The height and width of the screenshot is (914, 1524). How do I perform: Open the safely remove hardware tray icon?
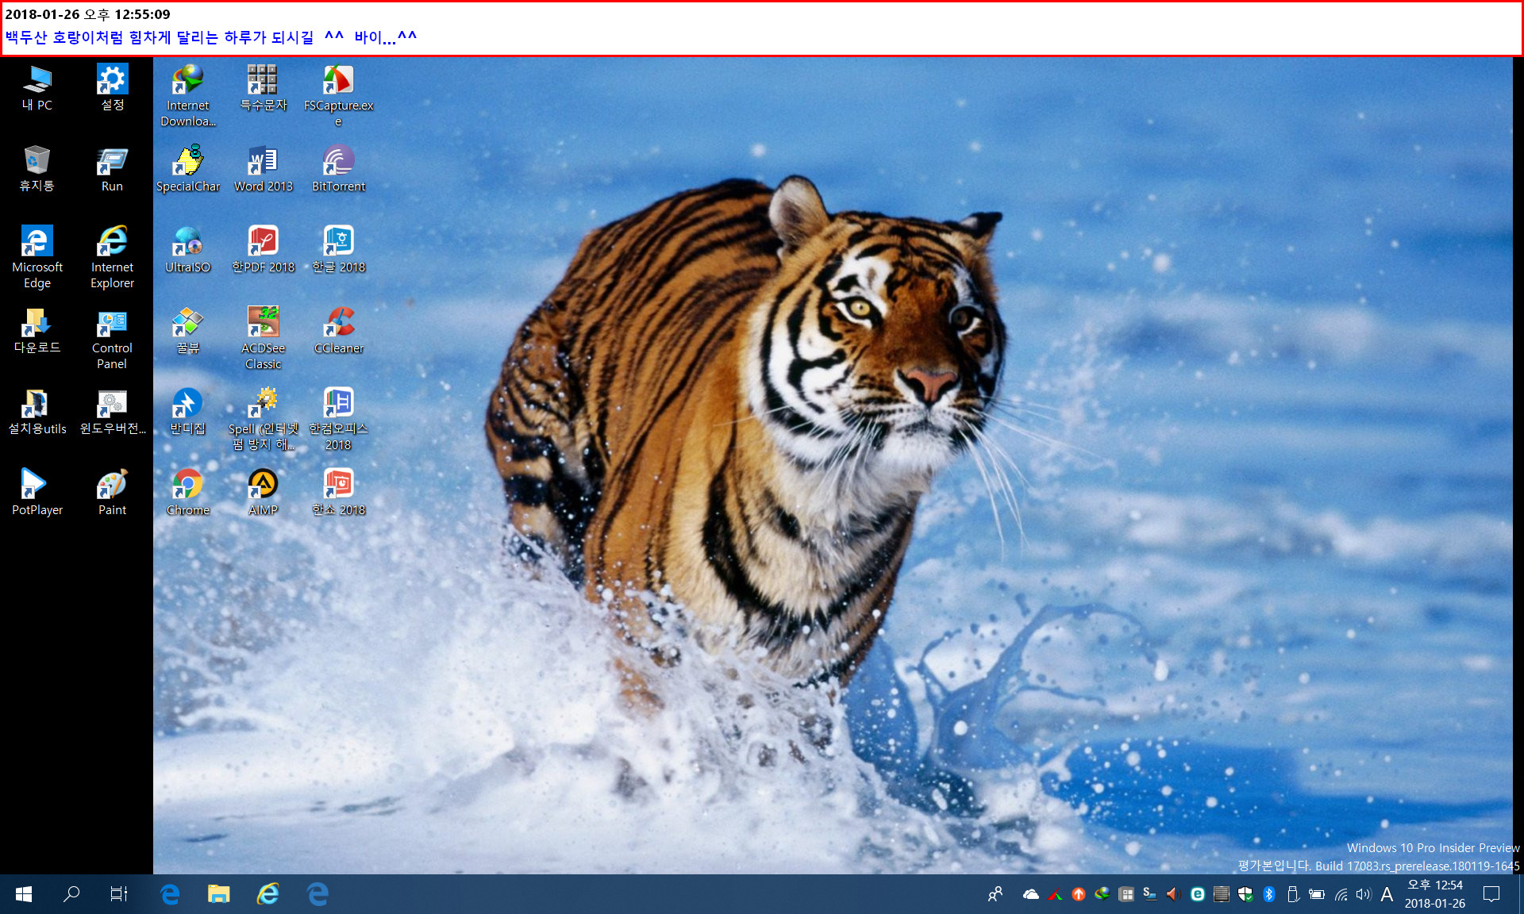click(1293, 894)
